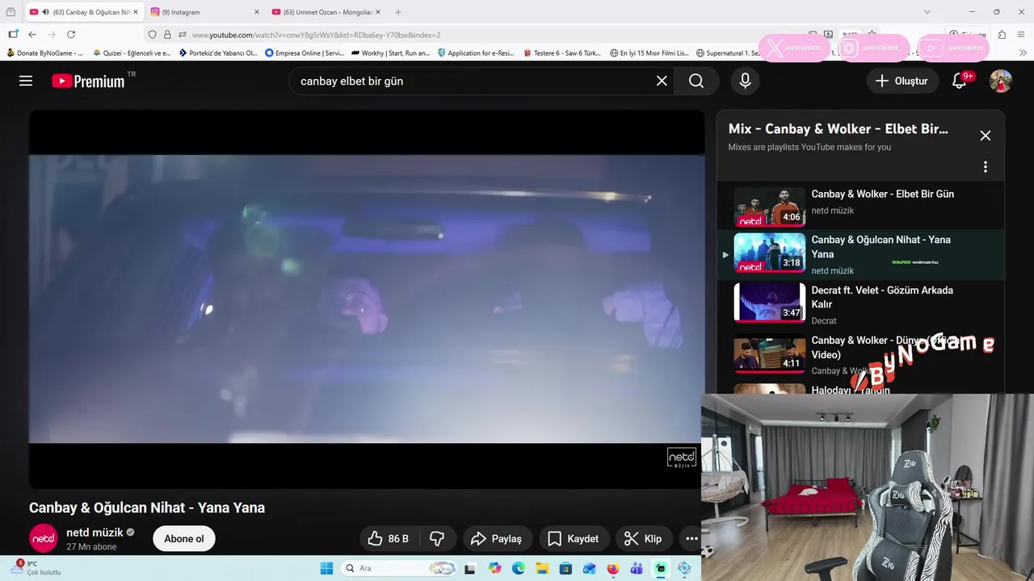
Task: Open the site security padlock icon
Action: 167,35
